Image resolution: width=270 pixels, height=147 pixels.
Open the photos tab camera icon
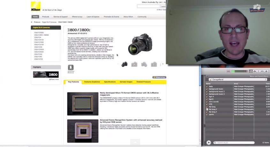point(255,71)
